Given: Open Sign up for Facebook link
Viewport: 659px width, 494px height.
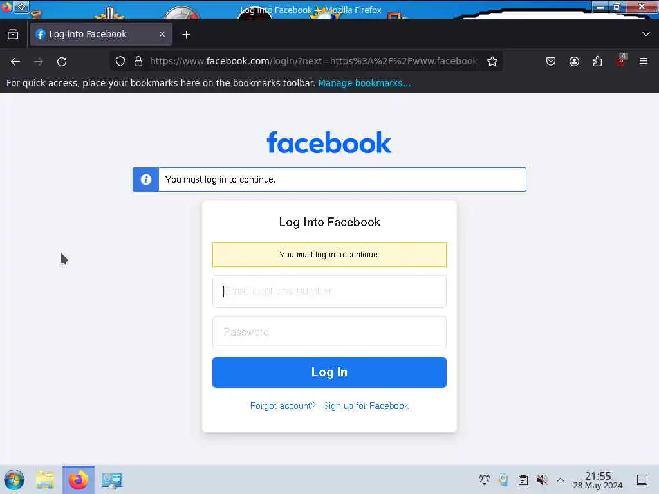Looking at the screenshot, I should click(366, 406).
